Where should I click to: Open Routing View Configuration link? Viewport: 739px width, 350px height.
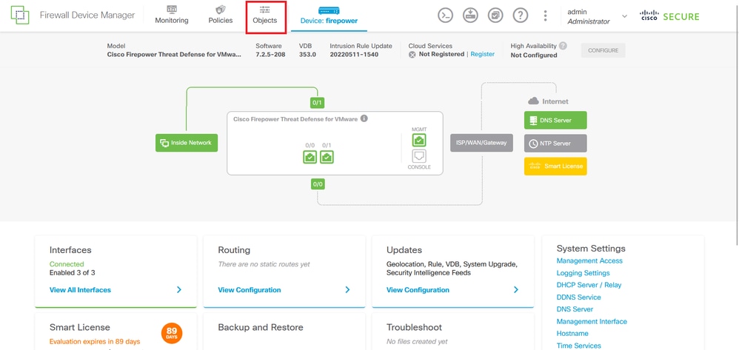(250, 290)
